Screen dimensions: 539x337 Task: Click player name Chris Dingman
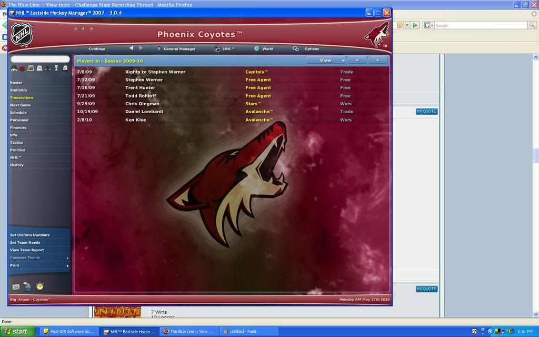[142, 104]
